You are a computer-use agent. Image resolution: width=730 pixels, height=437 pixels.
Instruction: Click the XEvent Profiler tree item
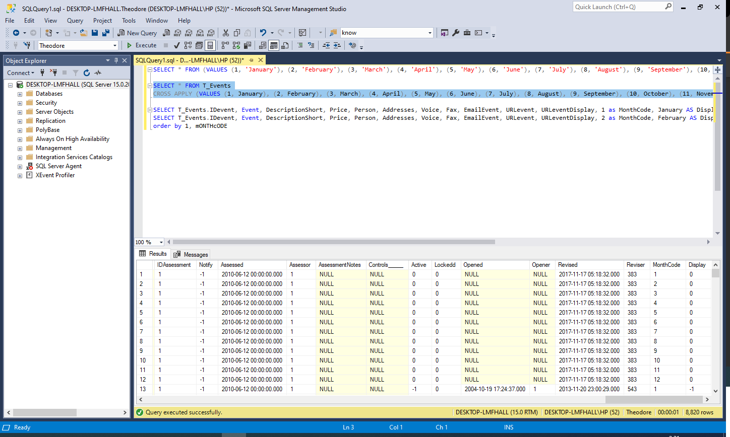[x=55, y=175]
